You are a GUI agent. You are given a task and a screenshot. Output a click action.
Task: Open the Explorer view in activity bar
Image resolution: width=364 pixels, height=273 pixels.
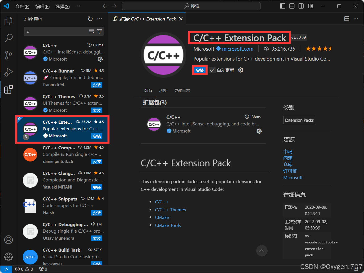[x=9, y=21]
